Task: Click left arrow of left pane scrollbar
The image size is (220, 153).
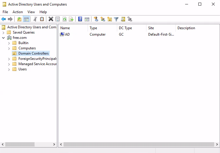Action: point(3,144)
